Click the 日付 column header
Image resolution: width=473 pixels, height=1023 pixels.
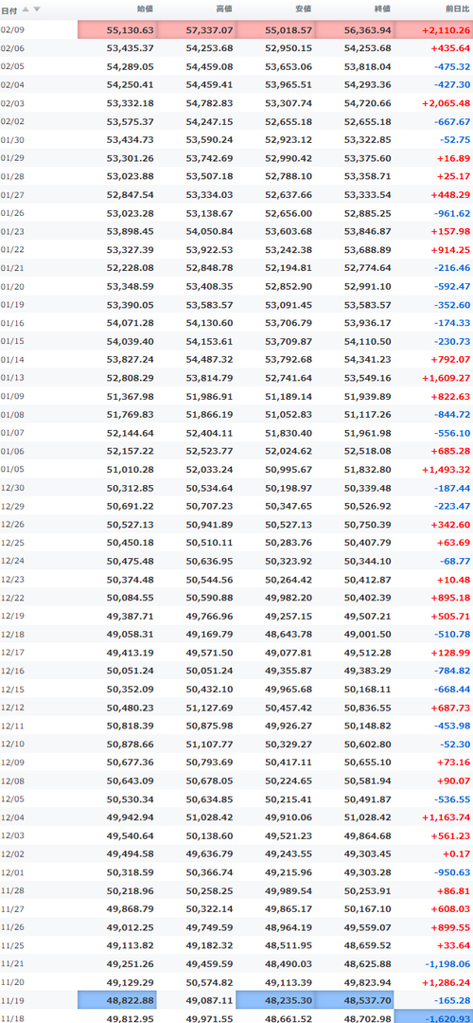point(9,9)
